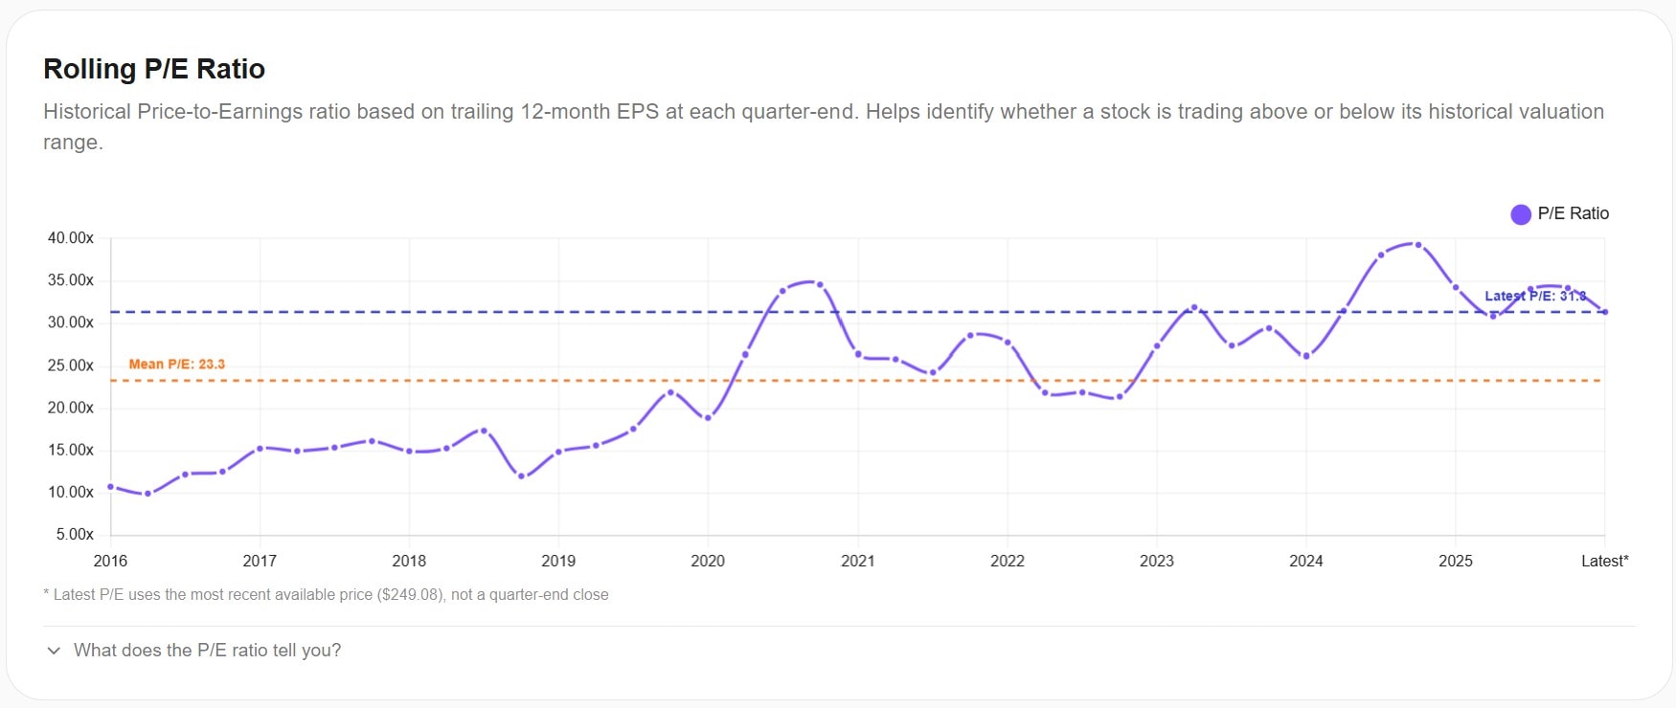
Task: Expand 'What does the P/E ratio tell you?'
Action: (x=209, y=650)
